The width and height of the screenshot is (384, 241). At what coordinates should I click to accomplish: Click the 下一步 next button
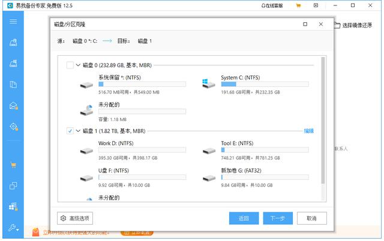[278, 218]
